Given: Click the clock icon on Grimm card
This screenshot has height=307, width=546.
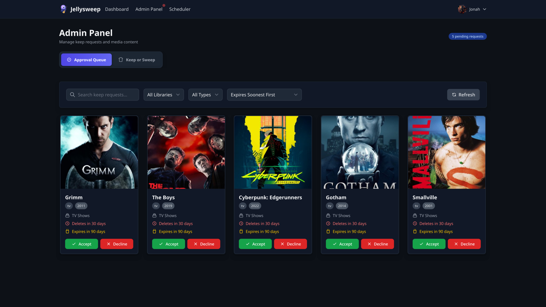Looking at the screenshot, I should pos(67,224).
